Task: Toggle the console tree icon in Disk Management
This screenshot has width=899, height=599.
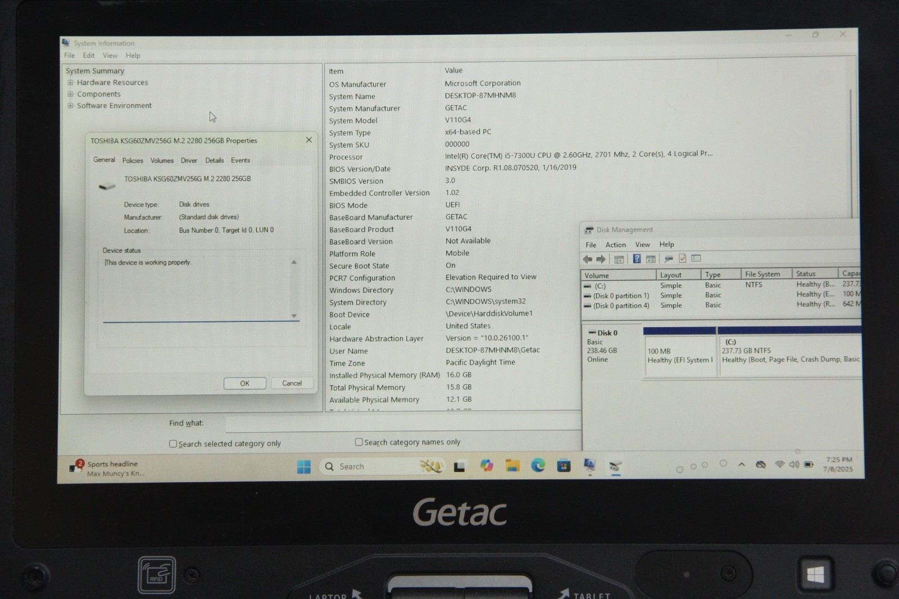Action: coord(619,259)
